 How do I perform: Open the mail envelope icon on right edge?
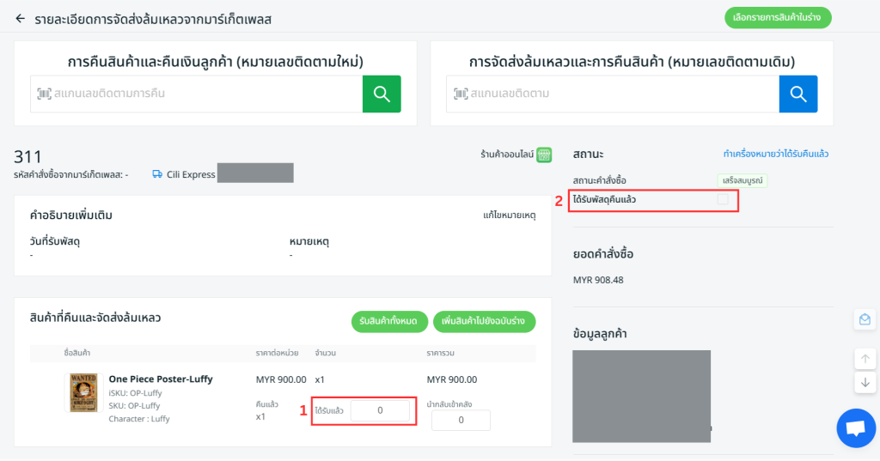point(865,319)
